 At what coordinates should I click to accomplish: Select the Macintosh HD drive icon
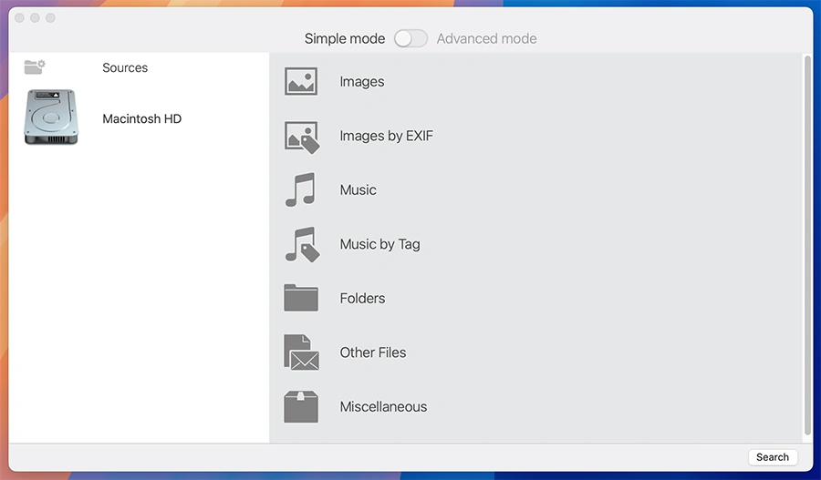[51, 117]
